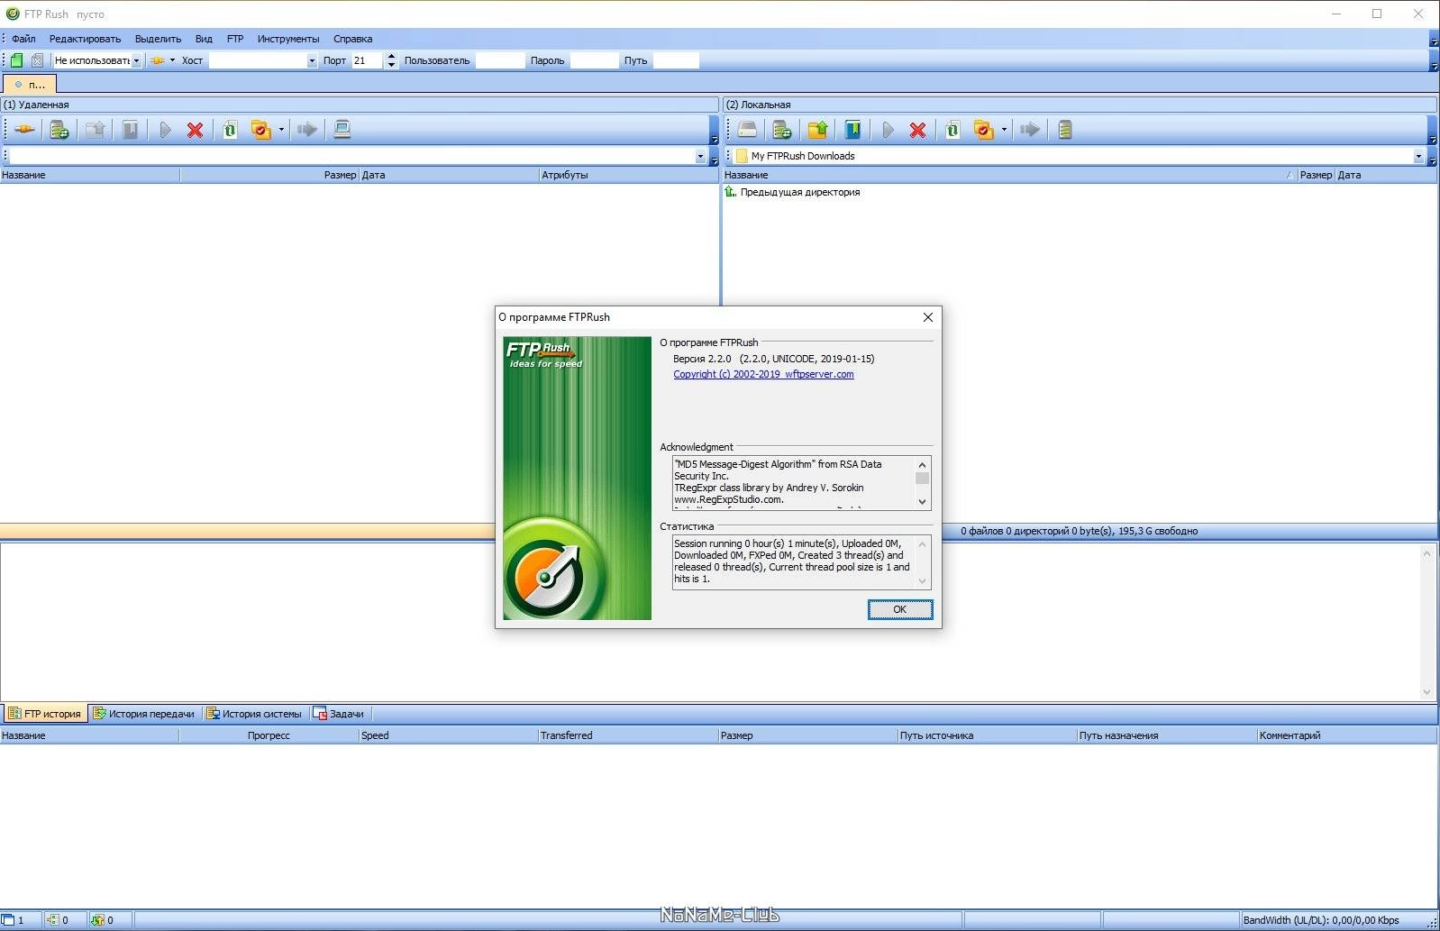Open the FTP menu
Image resolution: width=1440 pixels, height=931 pixels.
pos(235,39)
